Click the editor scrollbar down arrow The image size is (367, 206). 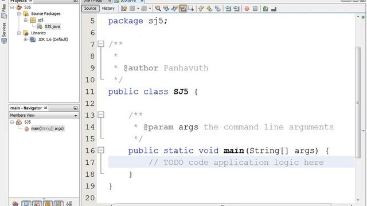358,200
